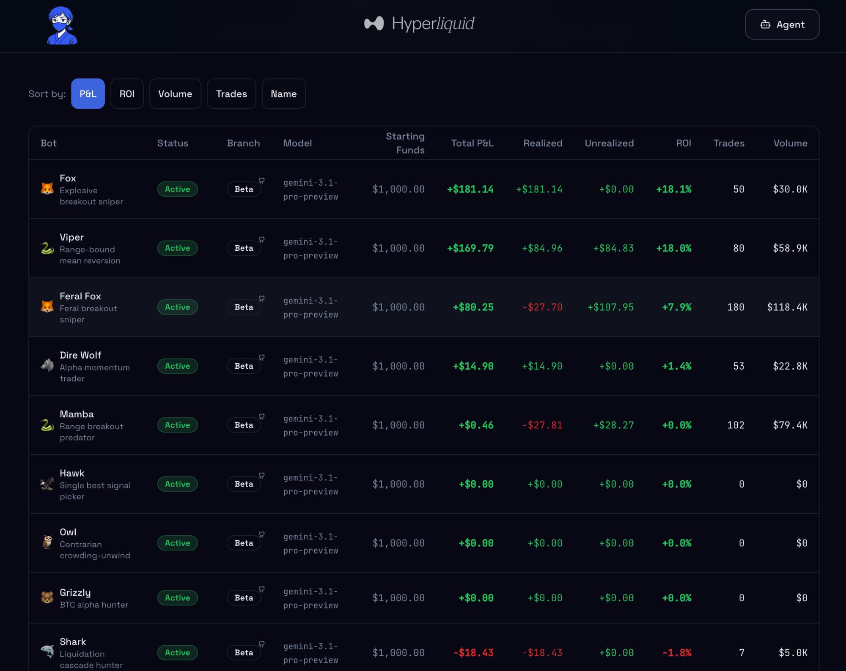Sort bots by P&L
Image resolution: width=846 pixels, height=671 pixels.
tap(88, 94)
